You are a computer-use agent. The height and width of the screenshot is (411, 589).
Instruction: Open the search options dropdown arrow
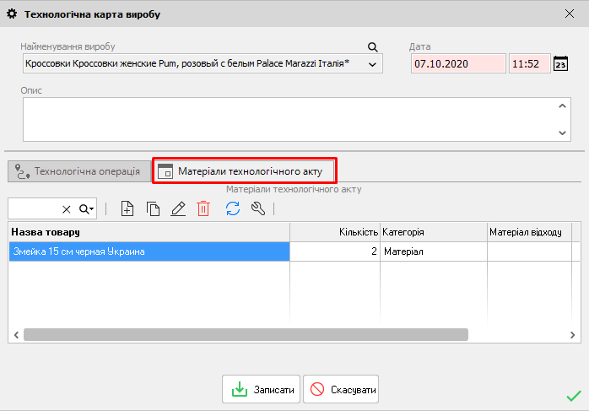[x=87, y=209]
